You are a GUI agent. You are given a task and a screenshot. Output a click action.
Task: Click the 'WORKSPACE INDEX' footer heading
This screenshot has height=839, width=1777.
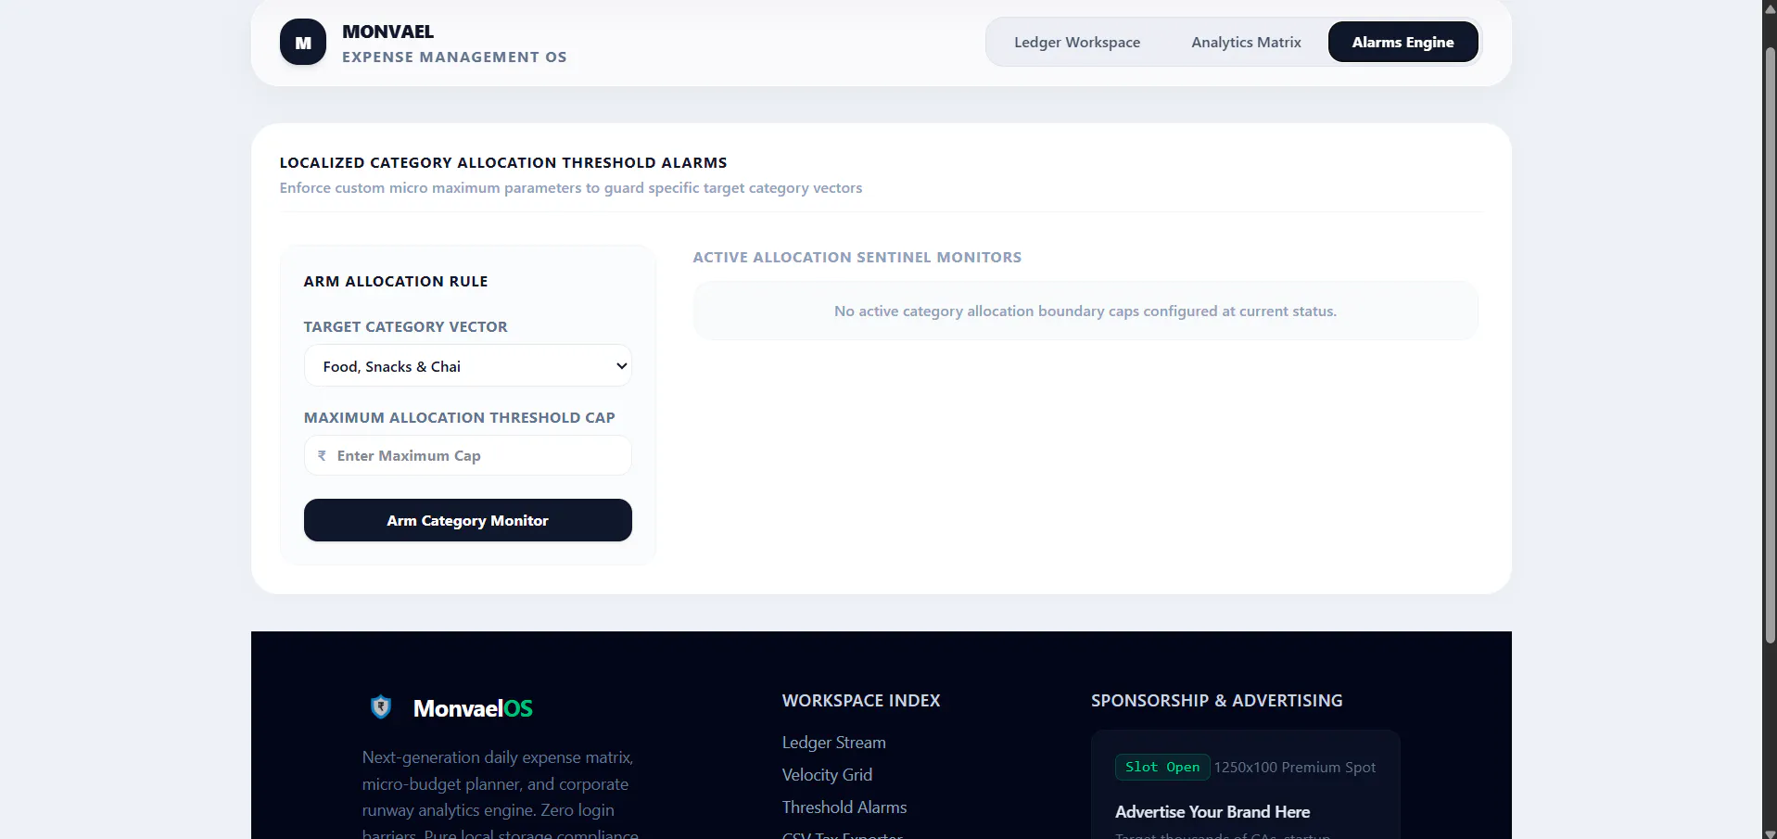[x=861, y=701]
